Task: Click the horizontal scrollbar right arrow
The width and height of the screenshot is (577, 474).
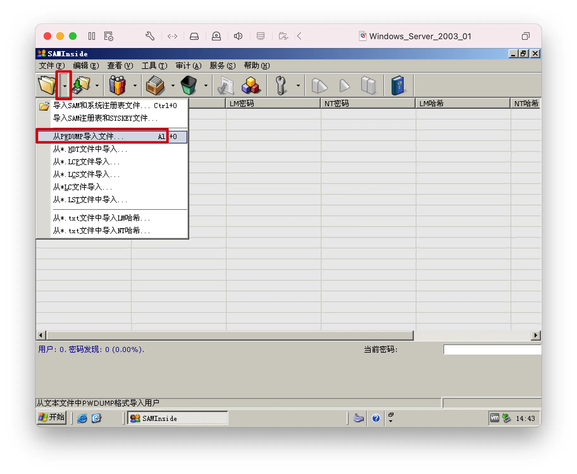Action: 536,335
